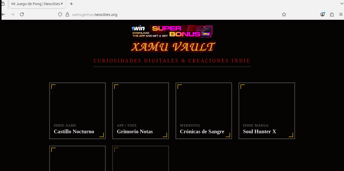Open the hamburger application menu
Viewport: 344px width, 171px height.
pos(341,14)
